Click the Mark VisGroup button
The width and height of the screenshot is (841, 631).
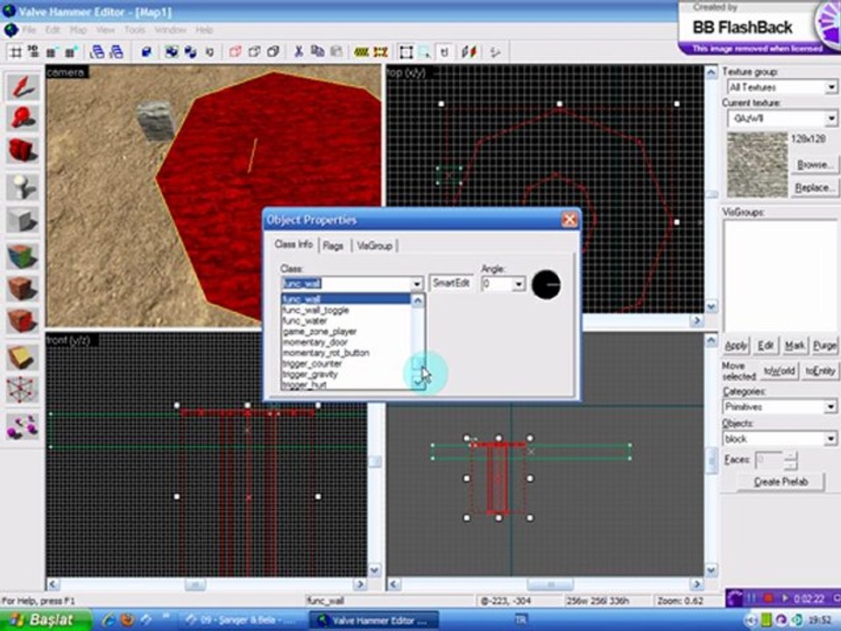coord(795,345)
